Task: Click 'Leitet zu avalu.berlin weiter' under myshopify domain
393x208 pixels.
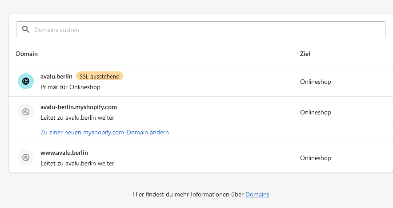Action: 77,118
